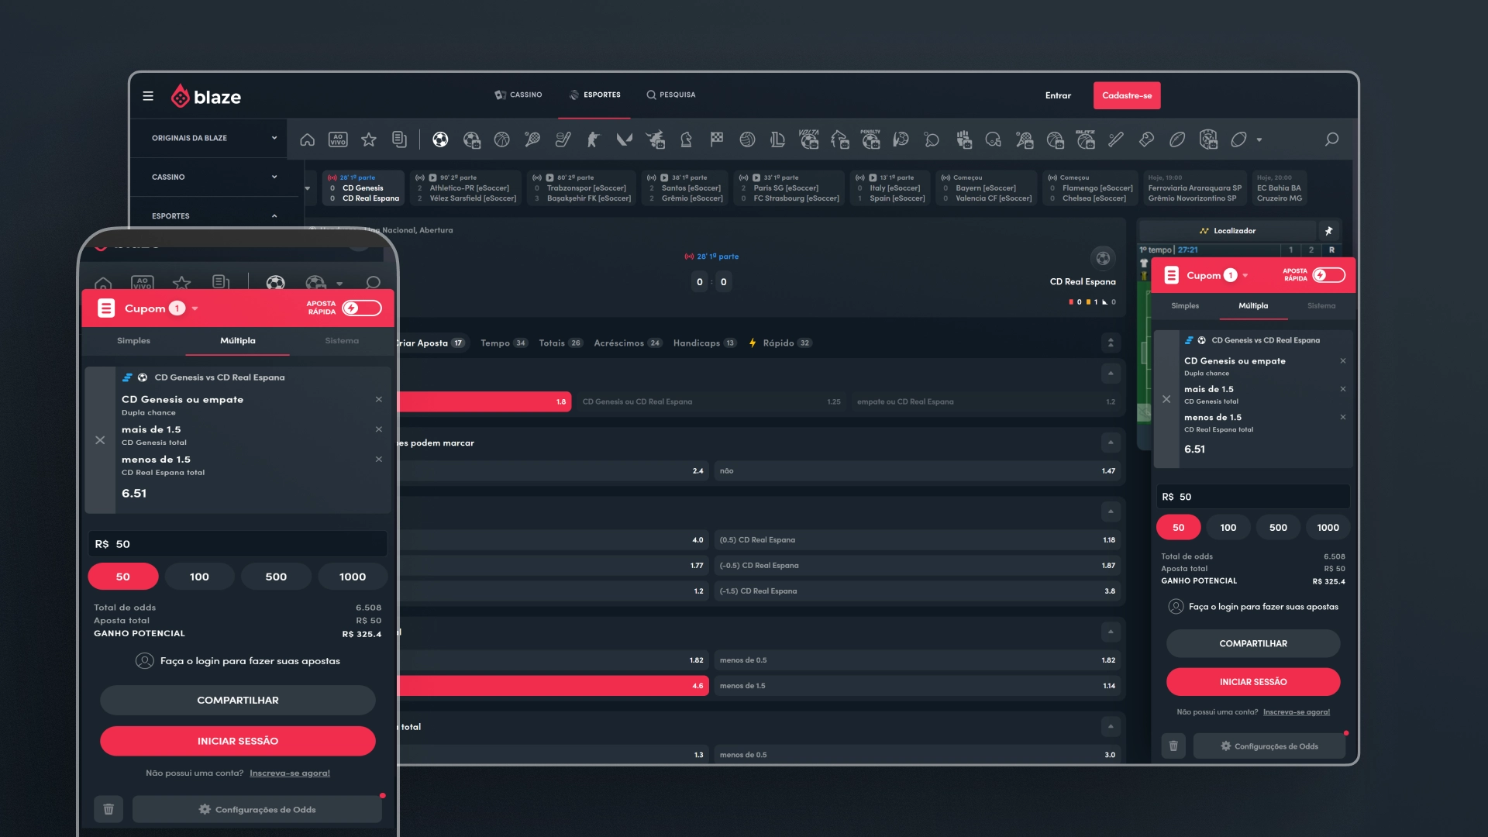Click the R$ 50 stake input field
The width and height of the screenshot is (1488, 837).
[1252, 497]
